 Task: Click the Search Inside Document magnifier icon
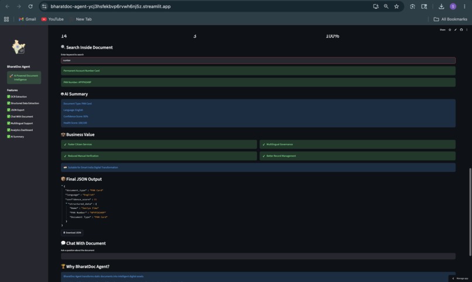click(63, 47)
